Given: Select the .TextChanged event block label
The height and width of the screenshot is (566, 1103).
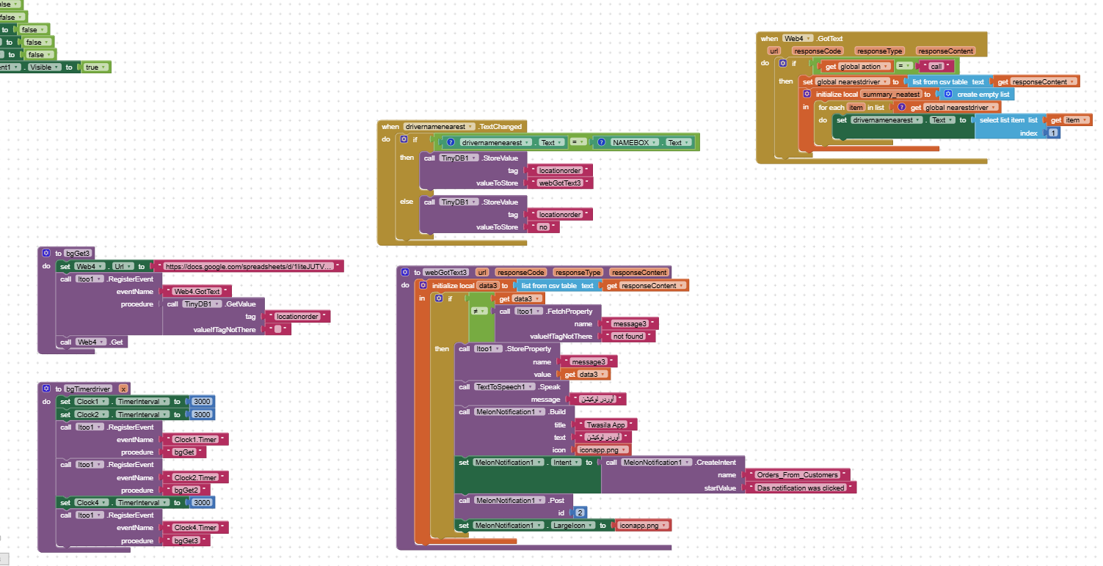Looking at the screenshot, I should tap(500, 127).
